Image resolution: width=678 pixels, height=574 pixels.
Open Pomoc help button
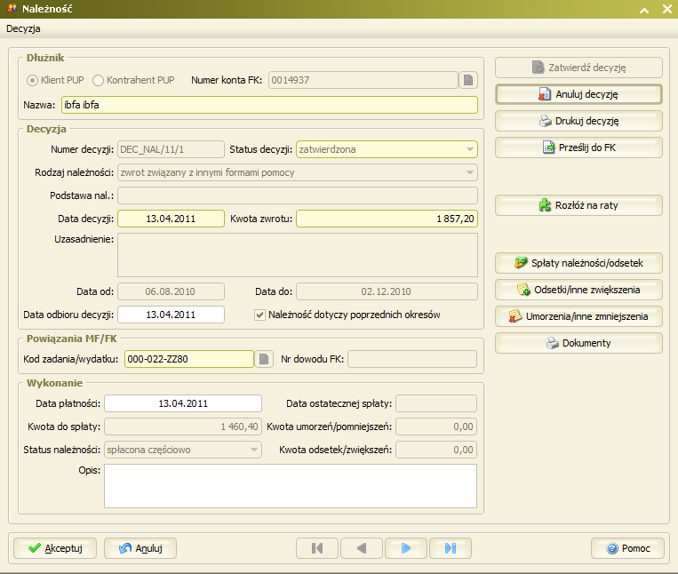click(x=628, y=548)
